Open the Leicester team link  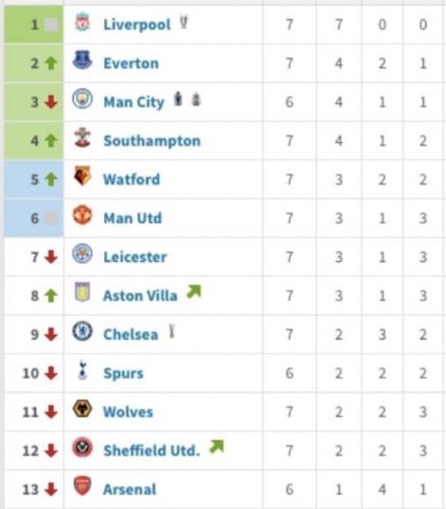135,257
